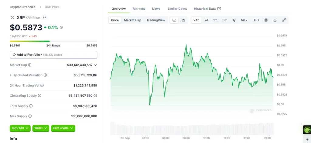Open the Total Supply info icon
Viewport: 311px width, 143px height.
(31, 106)
